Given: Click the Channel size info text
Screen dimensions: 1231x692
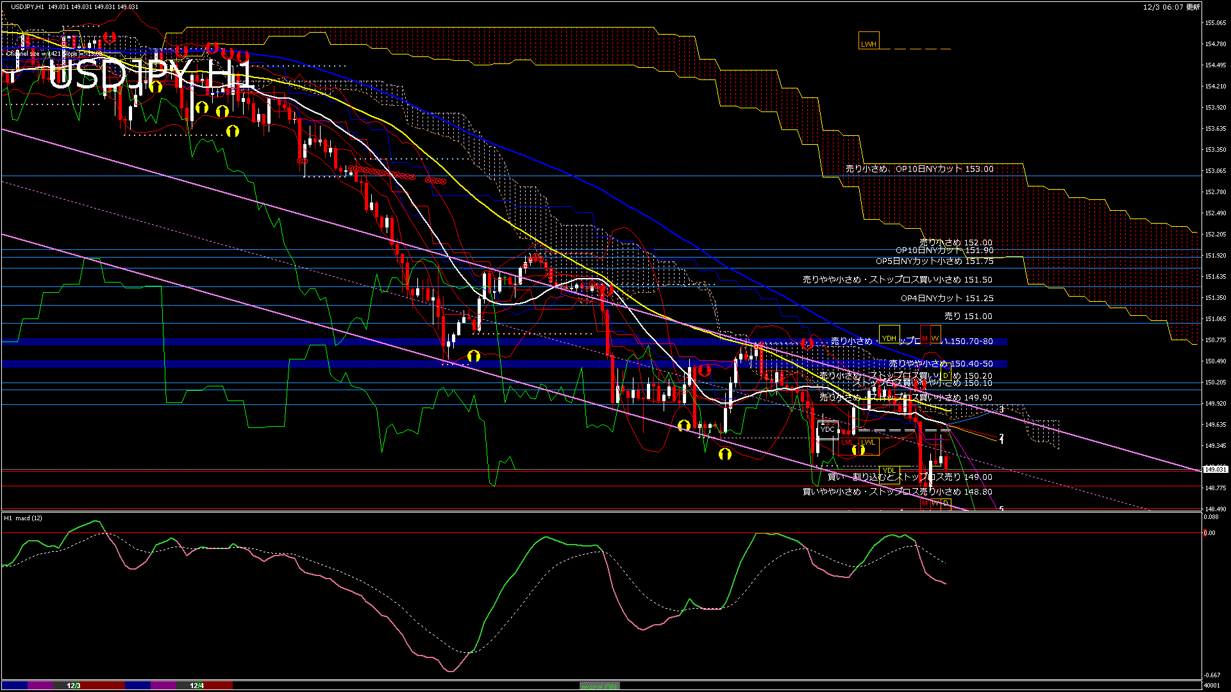Looking at the screenshot, I should [54, 54].
